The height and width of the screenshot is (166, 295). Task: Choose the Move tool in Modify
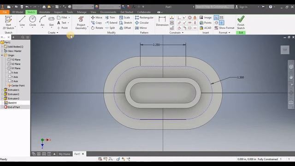pos(97,18)
